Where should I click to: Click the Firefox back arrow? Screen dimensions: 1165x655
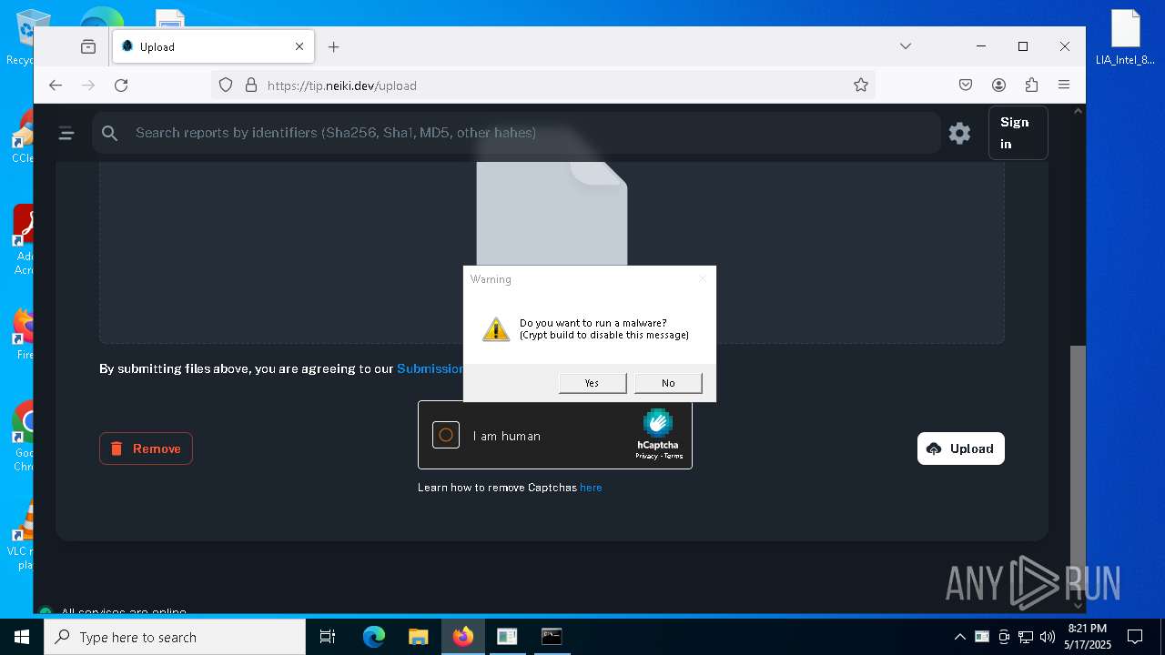56,85
